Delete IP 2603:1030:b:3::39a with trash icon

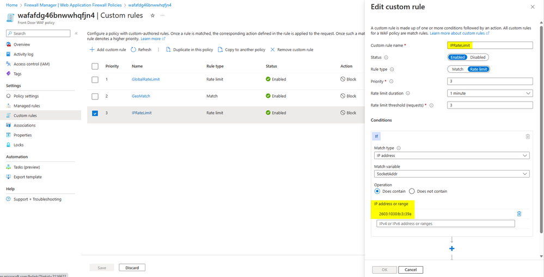pyautogui.click(x=519, y=214)
